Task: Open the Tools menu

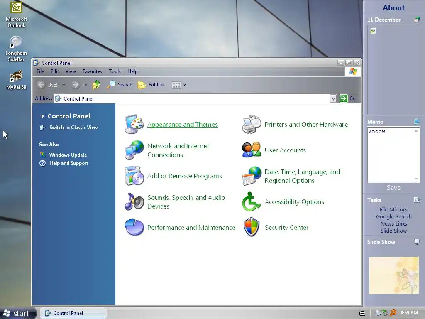Action: [115, 71]
